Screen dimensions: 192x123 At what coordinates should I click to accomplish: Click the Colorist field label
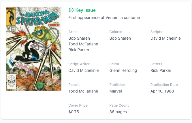[x=116, y=32]
